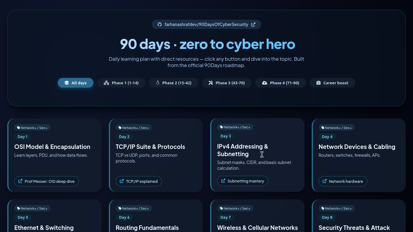
Task: Filter by Phase 3 (43-70)
Action: [x=227, y=83]
